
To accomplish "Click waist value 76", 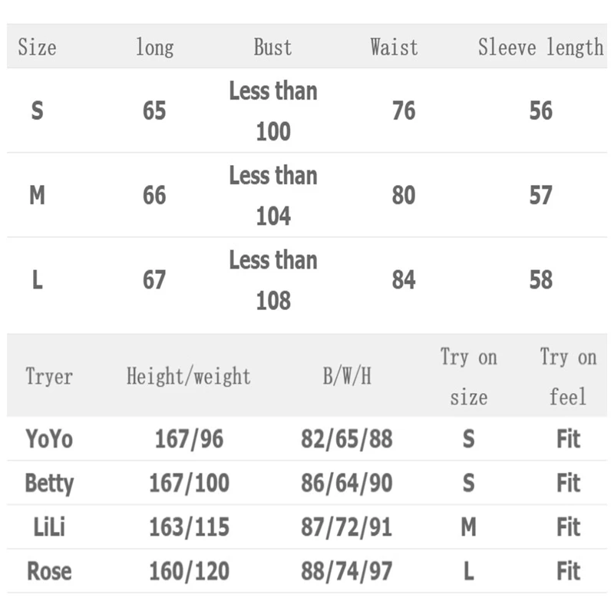I will pos(403,111).
